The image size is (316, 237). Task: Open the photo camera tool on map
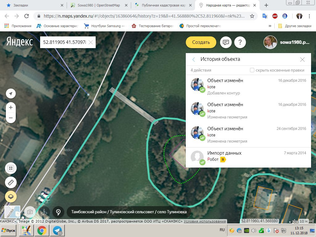pos(30,212)
